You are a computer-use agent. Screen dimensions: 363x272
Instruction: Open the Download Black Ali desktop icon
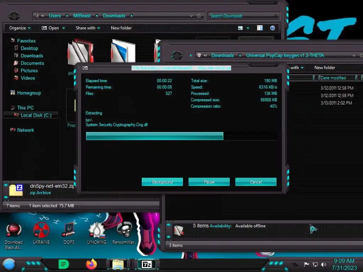tap(14, 236)
